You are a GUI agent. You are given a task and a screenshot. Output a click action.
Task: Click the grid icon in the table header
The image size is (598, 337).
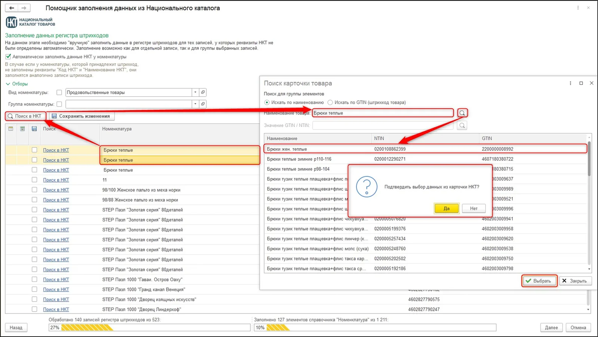click(22, 129)
